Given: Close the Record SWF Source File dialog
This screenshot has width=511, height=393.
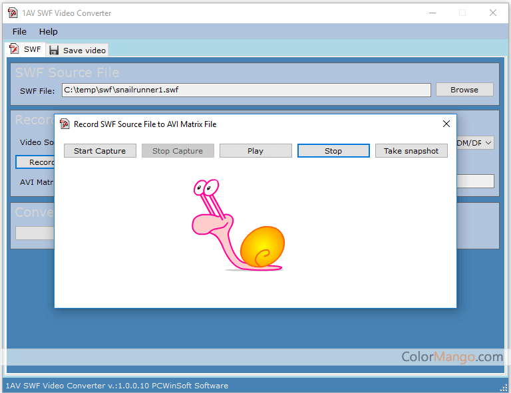Looking at the screenshot, I should [x=446, y=124].
